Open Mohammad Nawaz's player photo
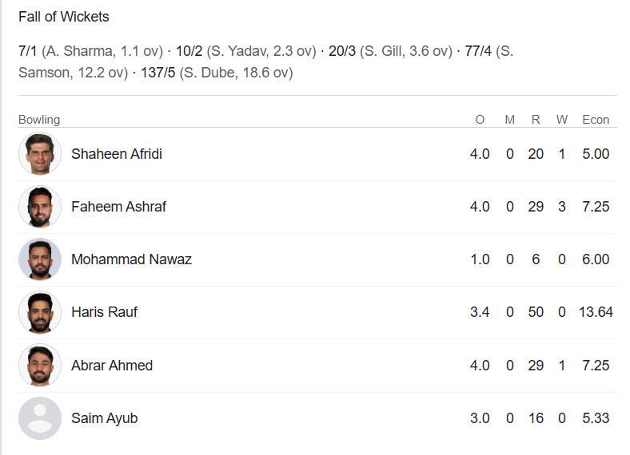This screenshot has height=455, width=630. pos(40,259)
